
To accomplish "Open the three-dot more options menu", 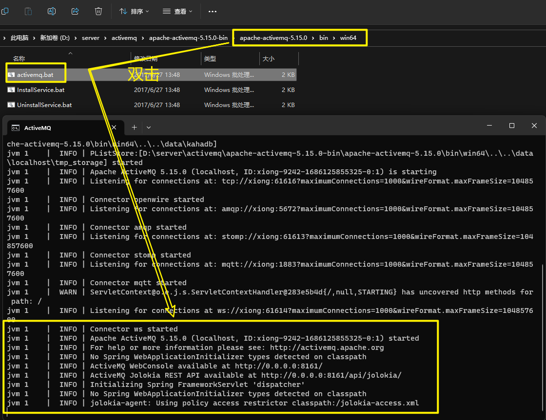I will point(212,11).
